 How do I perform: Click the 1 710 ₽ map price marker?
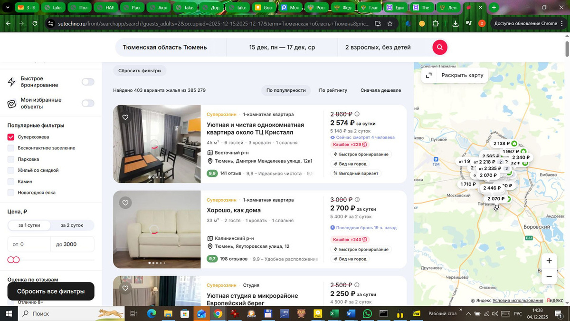click(x=468, y=184)
